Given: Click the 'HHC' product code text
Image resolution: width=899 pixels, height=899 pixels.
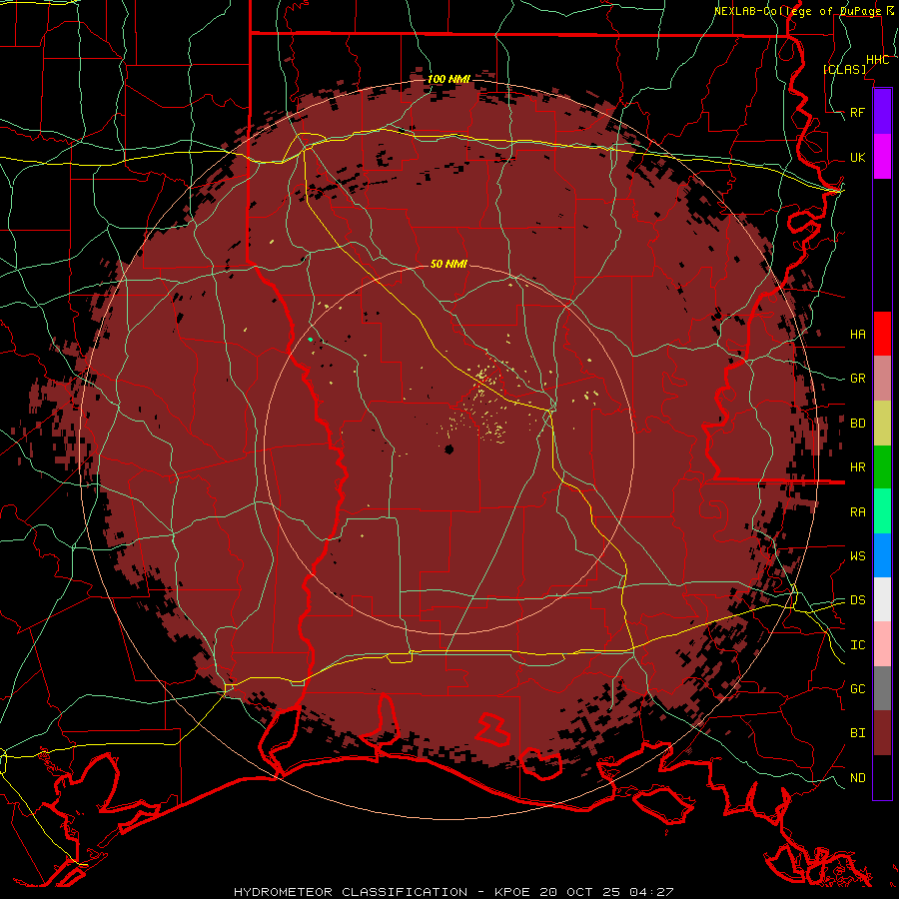Looking at the screenshot, I should tap(877, 60).
